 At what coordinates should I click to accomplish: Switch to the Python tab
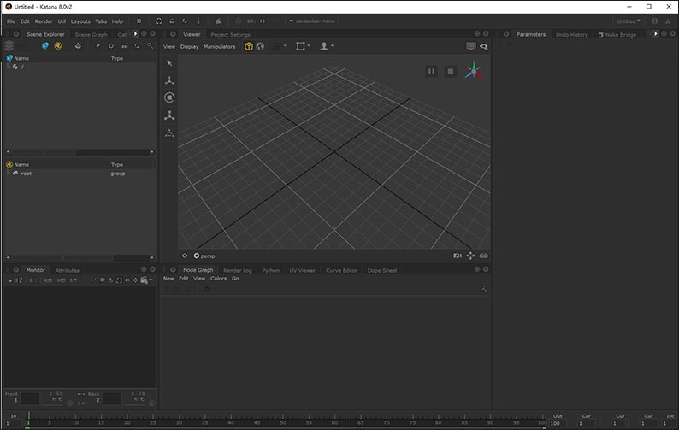(x=270, y=270)
